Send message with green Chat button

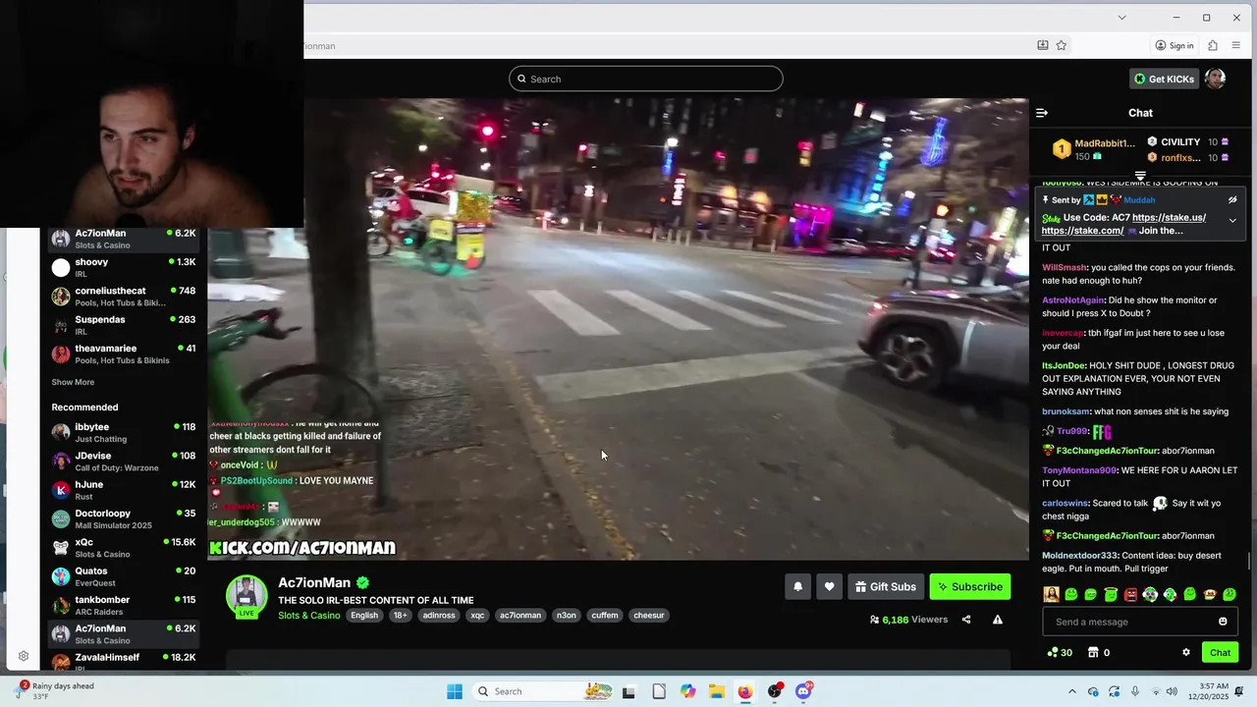1220,653
